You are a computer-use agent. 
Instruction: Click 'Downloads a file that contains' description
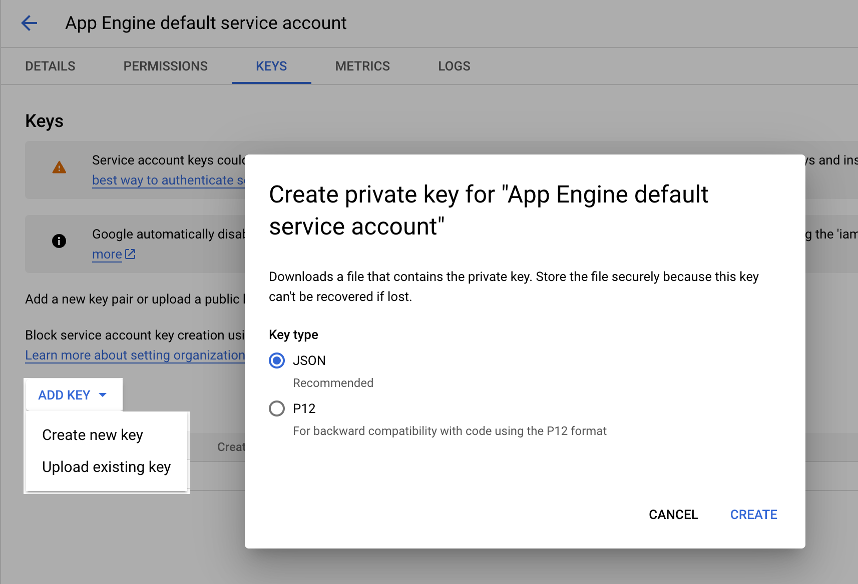pos(514,286)
